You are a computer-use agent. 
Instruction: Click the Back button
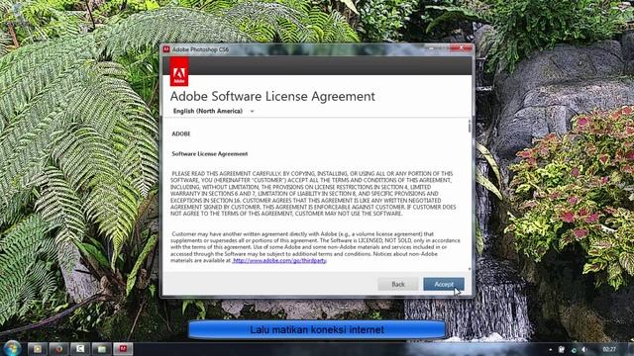click(x=398, y=284)
